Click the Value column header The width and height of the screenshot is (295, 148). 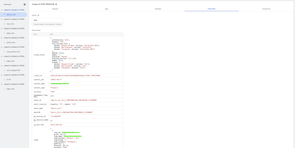click(52, 34)
